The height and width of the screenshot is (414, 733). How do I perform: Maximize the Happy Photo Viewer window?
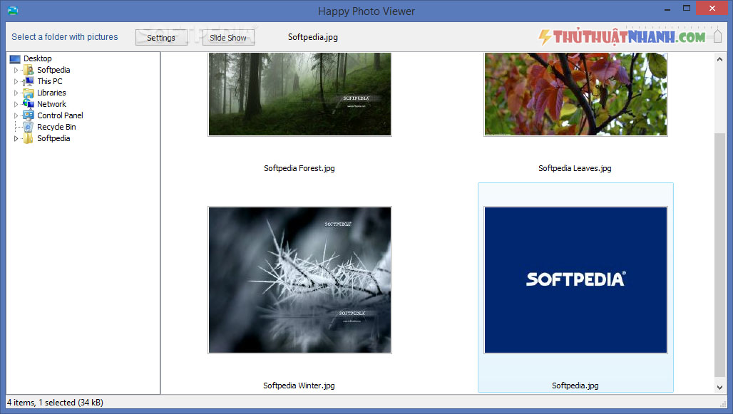[x=686, y=9]
